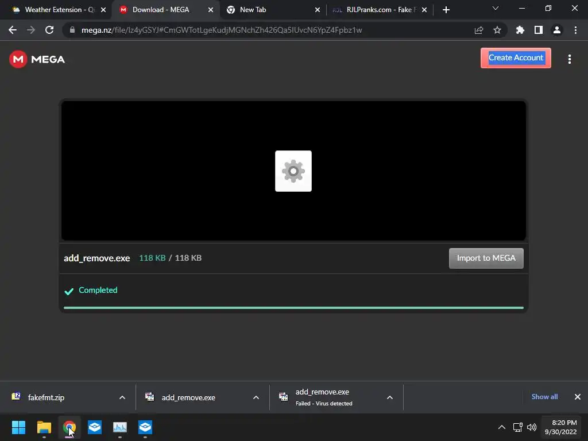The image size is (588, 441).
Task: Share this page icon in address bar
Action: point(479,30)
